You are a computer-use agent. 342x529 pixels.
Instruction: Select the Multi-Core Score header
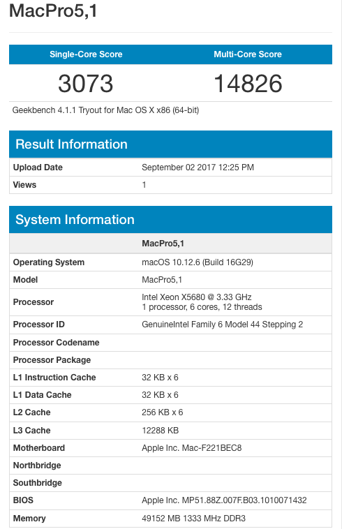248,54
